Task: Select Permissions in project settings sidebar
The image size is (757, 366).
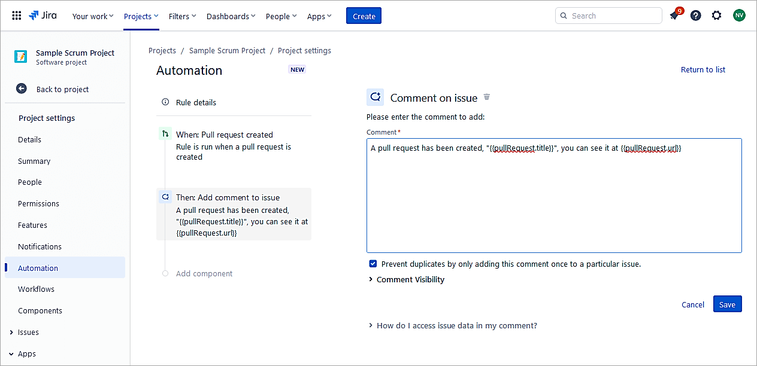Action: [38, 203]
